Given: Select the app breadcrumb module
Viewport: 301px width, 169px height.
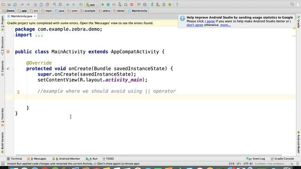Looking at the screenshot, I should [22, 11].
